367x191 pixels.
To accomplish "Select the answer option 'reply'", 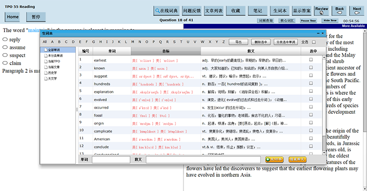I will click(x=5, y=39).
